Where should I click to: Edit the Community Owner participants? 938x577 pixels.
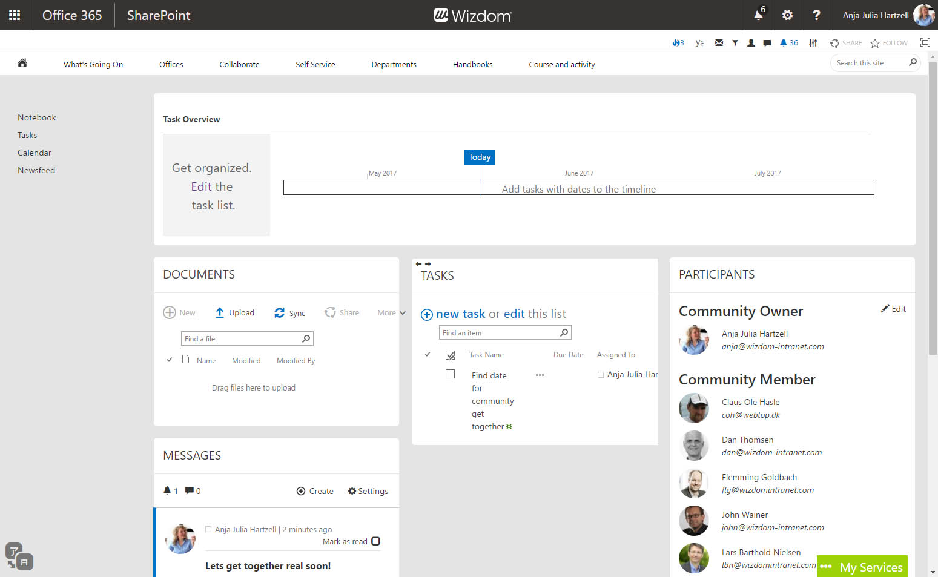tap(893, 309)
